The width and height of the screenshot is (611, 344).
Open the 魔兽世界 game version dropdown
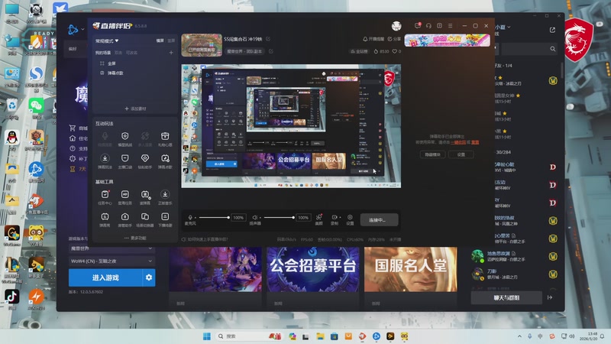pyautogui.click(x=112, y=248)
